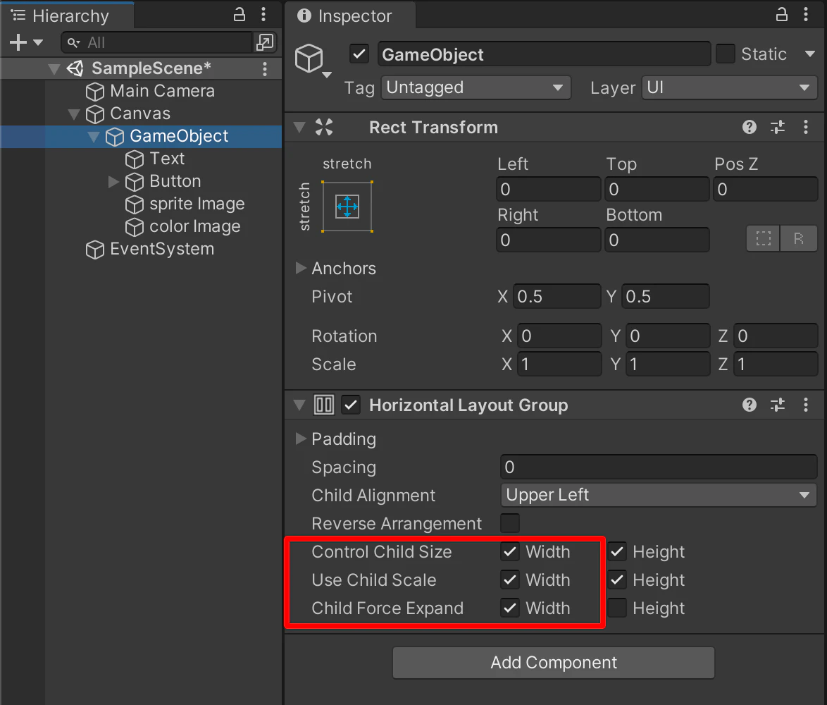Open the Child Alignment dropdown
The height and width of the screenshot is (705, 827).
(x=659, y=495)
